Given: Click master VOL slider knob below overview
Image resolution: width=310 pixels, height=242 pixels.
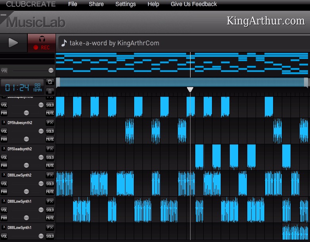Looking at the screenshot, I should coord(51,70).
